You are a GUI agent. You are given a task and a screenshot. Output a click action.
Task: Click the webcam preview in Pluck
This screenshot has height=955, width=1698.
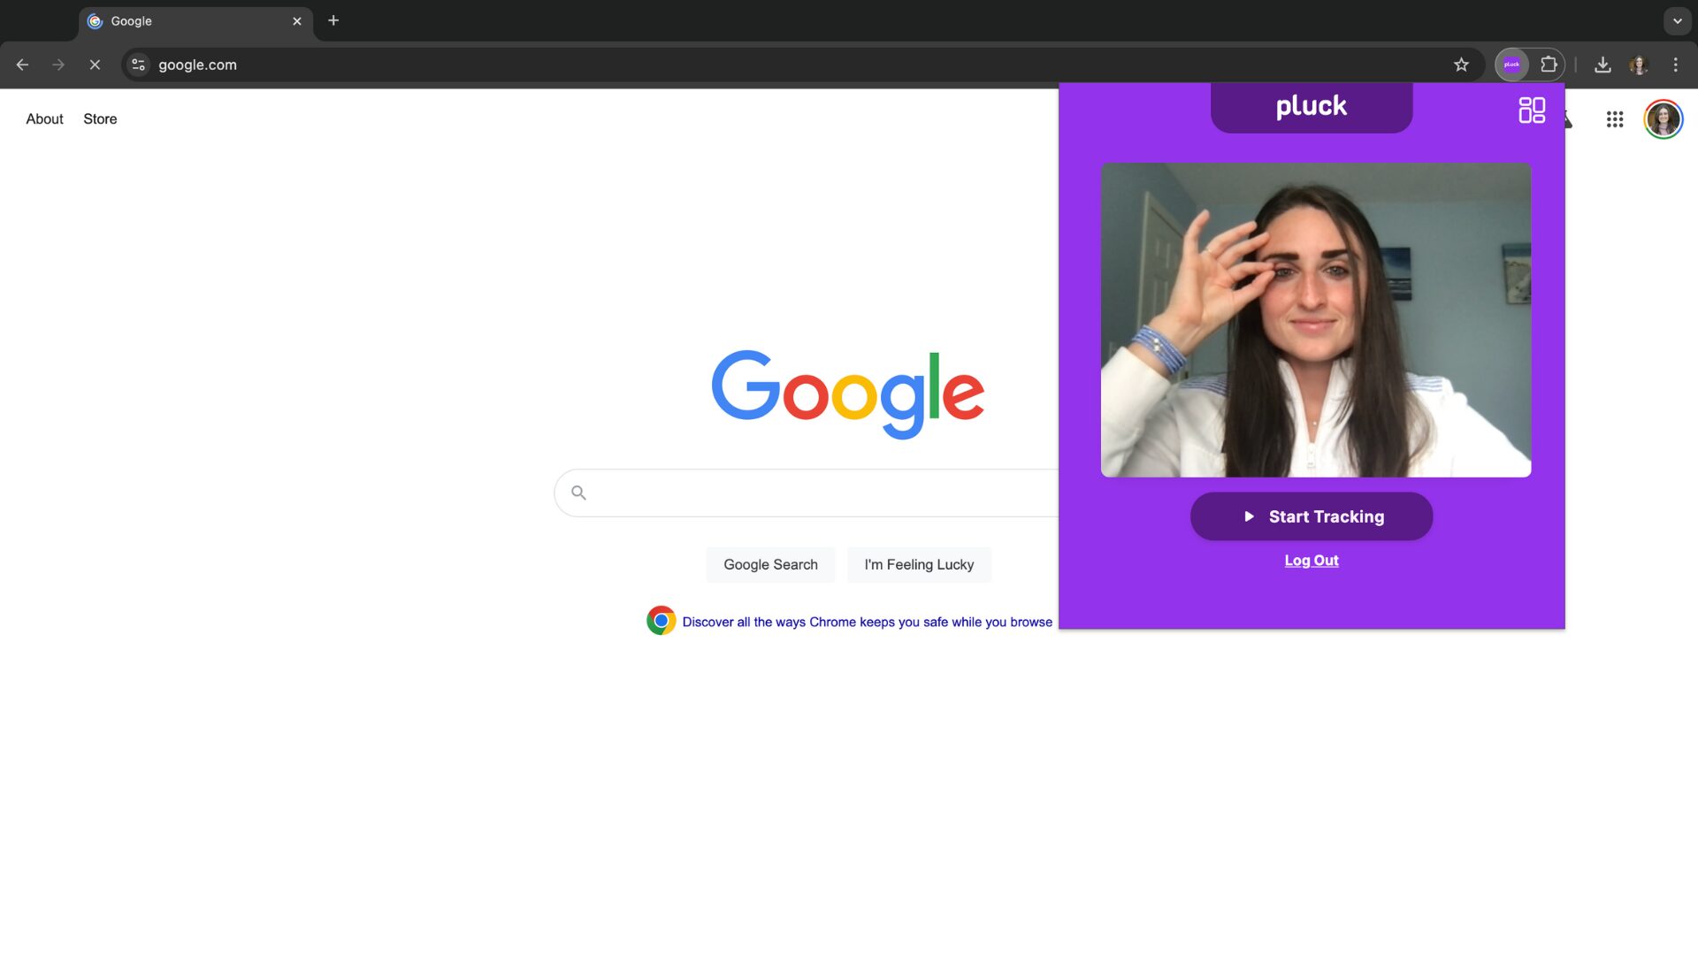1315,320
